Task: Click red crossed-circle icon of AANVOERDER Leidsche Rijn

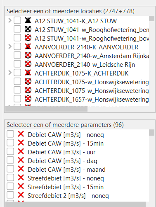Action: coord(28,64)
